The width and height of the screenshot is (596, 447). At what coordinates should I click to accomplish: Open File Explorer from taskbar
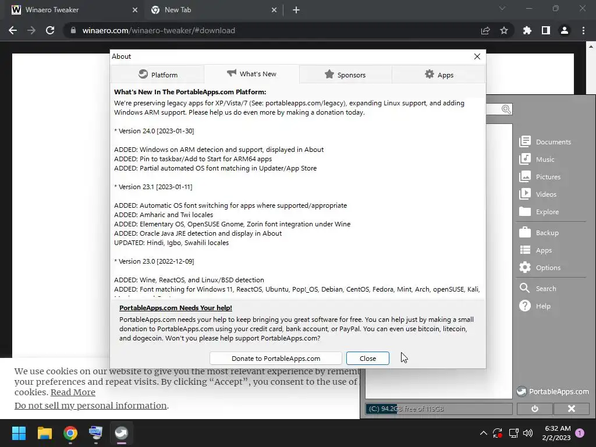coord(44,433)
